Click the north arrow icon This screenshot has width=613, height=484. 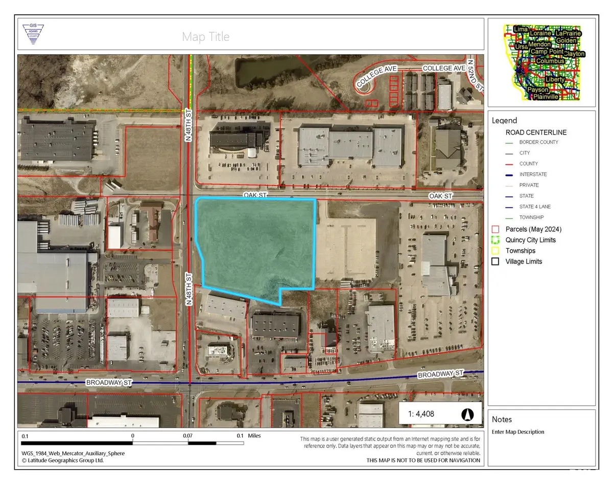click(x=468, y=415)
